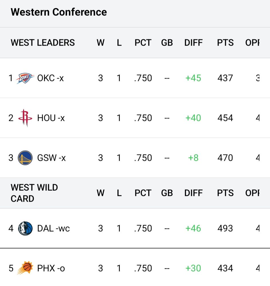Sort Wild Card table by DIFF column
The height and width of the screenshot is (286, 270).
click(x=193, y=193)
